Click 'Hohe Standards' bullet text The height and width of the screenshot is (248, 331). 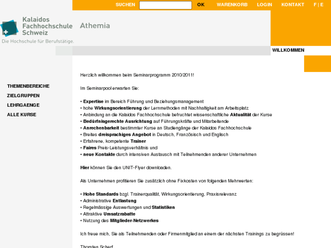[x=101, y=194]
